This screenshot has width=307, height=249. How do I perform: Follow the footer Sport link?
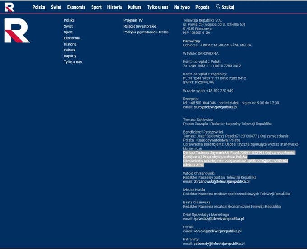pyautogui.click(x=68, y=32)
